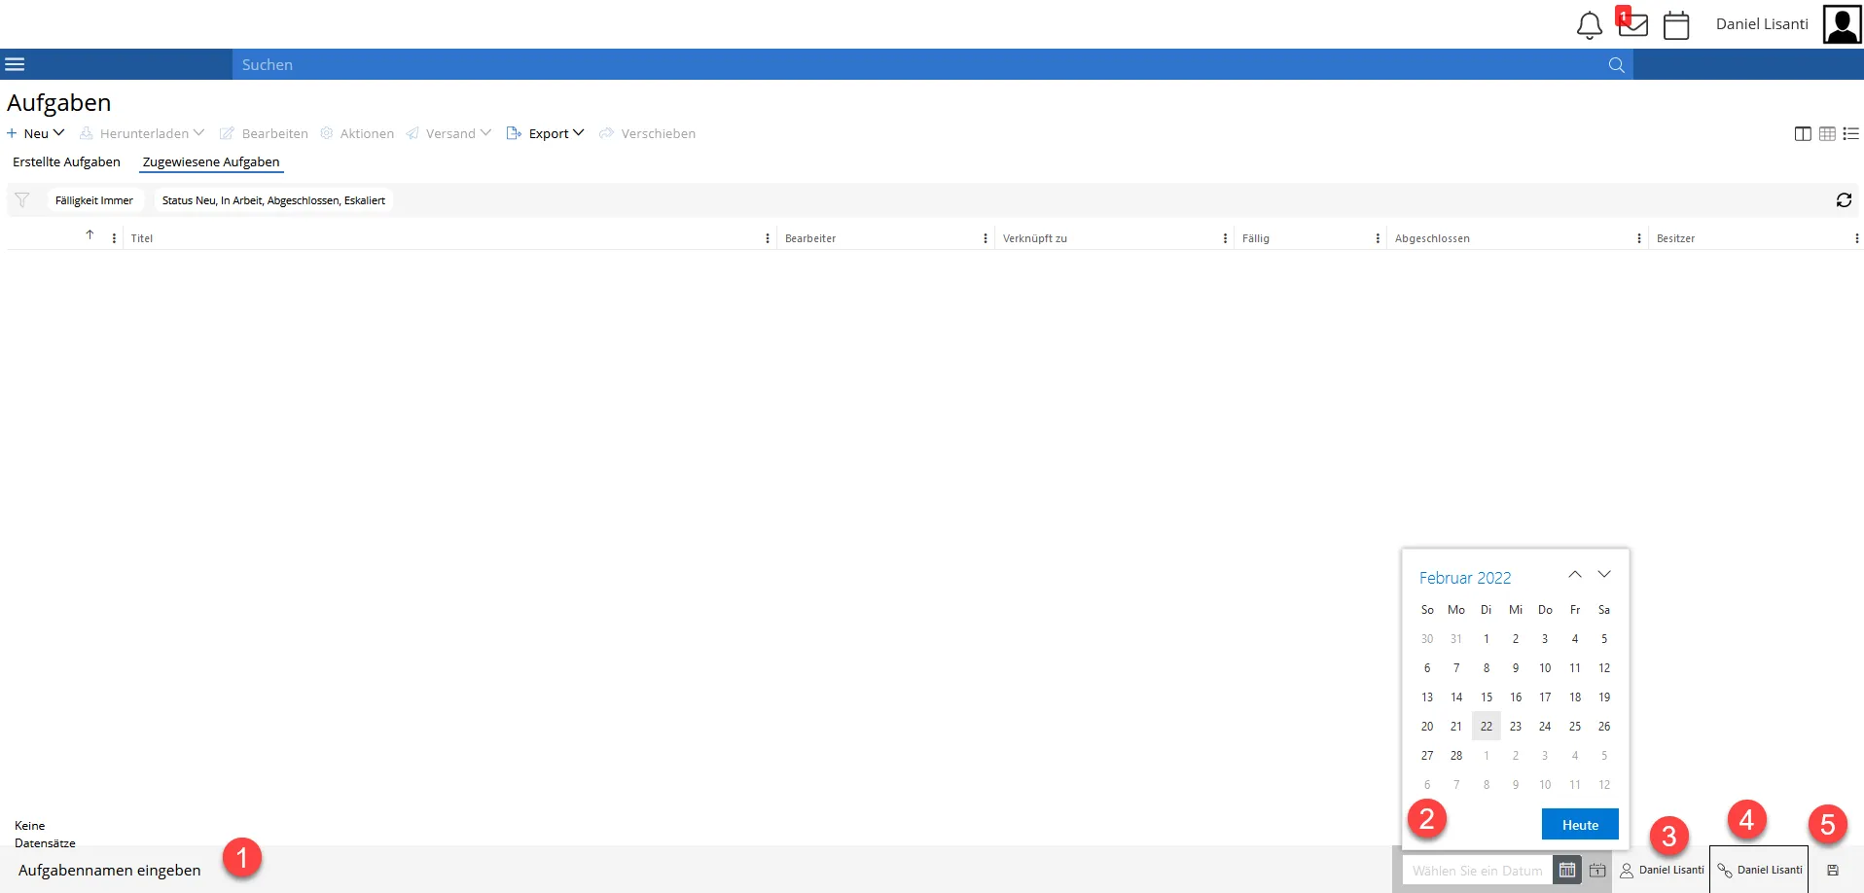The height and width of the screenshot is (893, 1864).
Task: Open the mail inbox icon
Action: [1632, 23]
